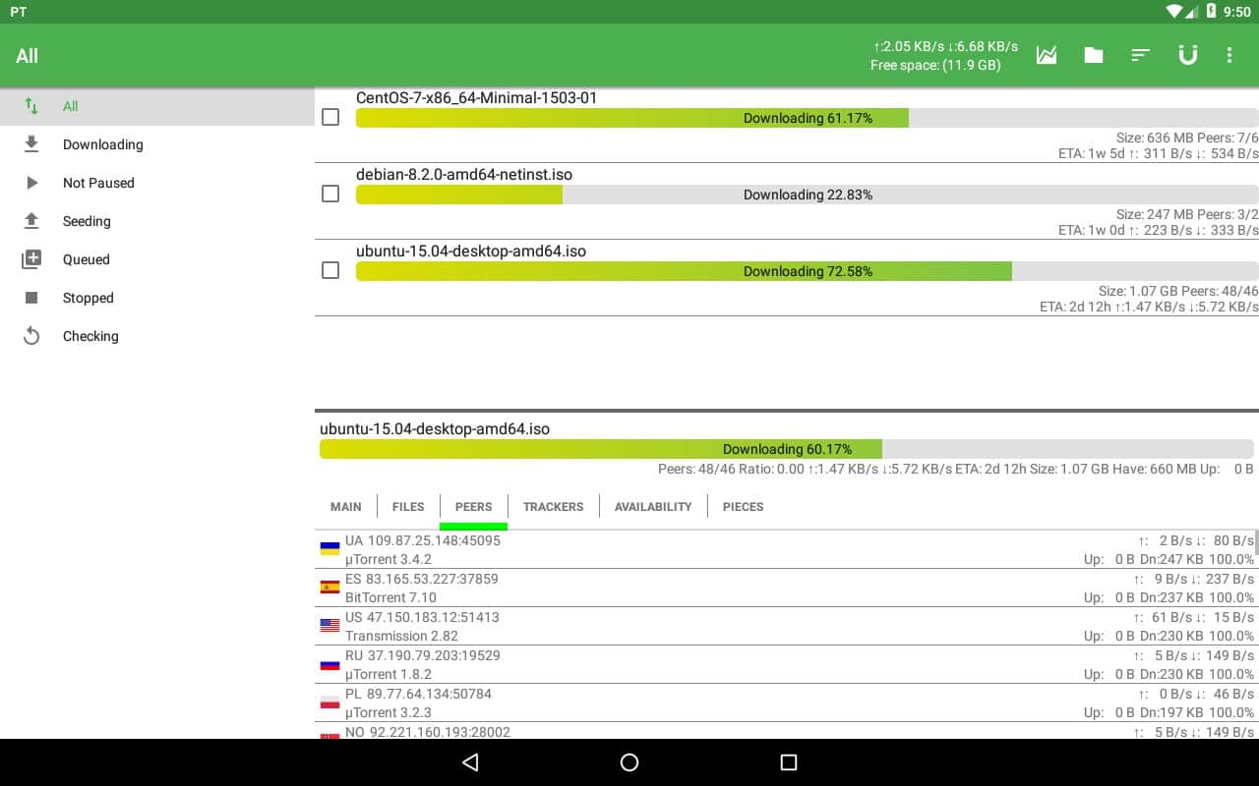Click the debian Downloading 22.83% progress bar
This screenshot has height=786, width=1259.
click(807, 195)
